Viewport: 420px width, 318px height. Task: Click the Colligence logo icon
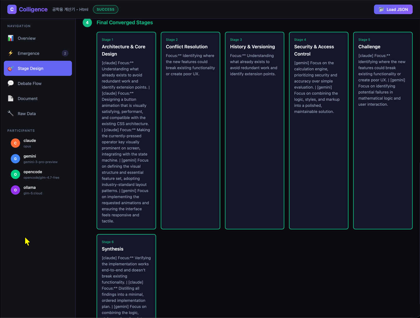point(12,9)
